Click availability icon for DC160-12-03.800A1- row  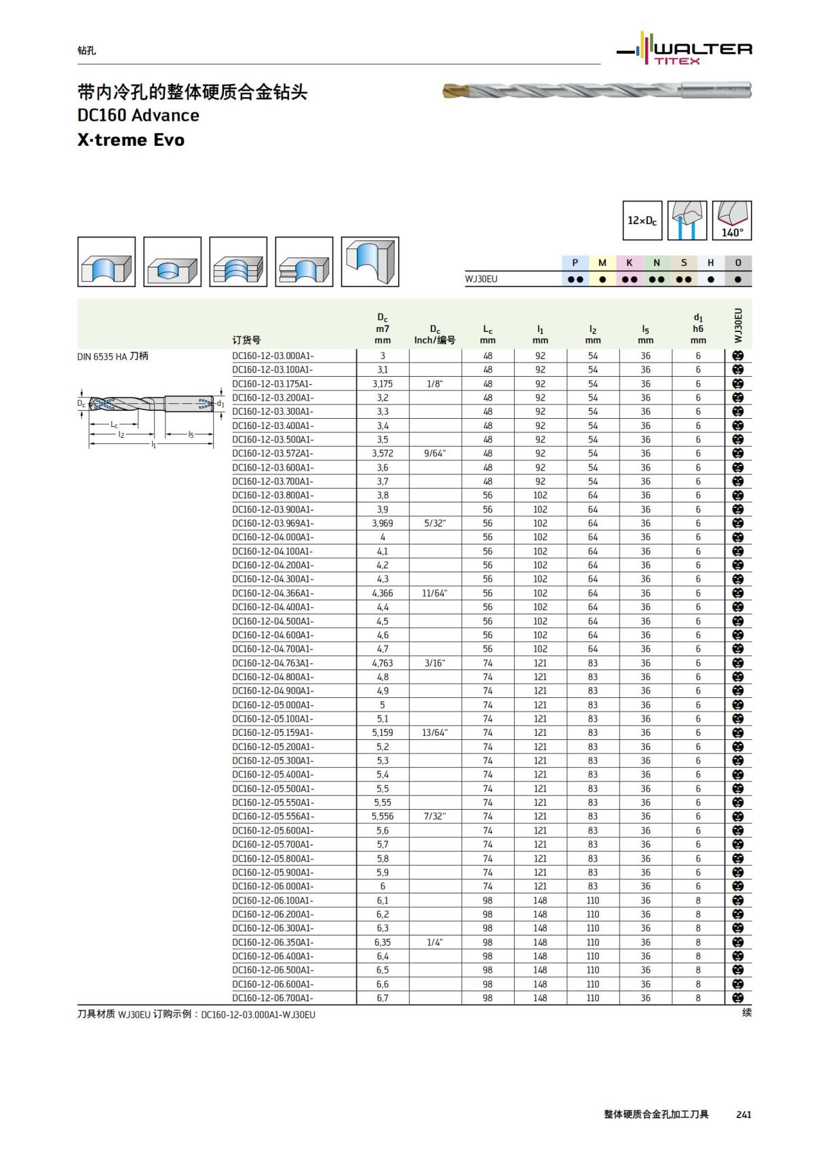pyautogui.click(x=738, y=496)
